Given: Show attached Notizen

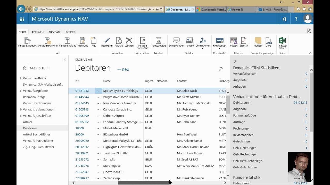Looking at the screenshot, I should tap(258, 42).
